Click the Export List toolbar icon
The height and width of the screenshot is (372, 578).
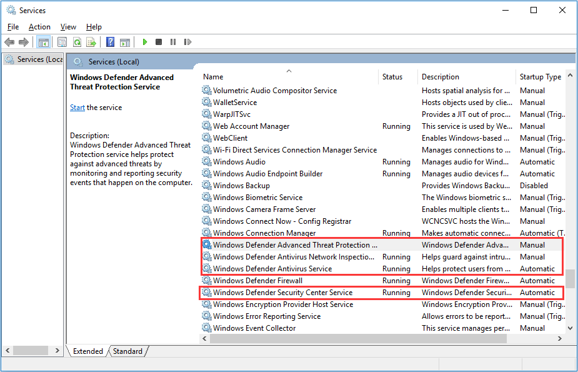(x=91, y=42)
